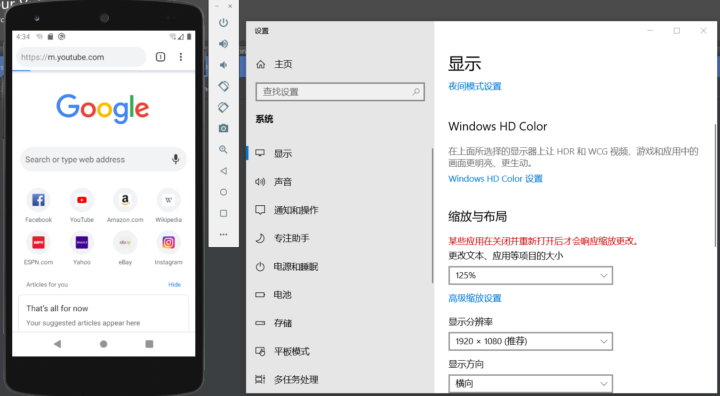The image size is (720, 396).
Task: Open Chrome tab switcher showing 1
Action: coord(160,57)
